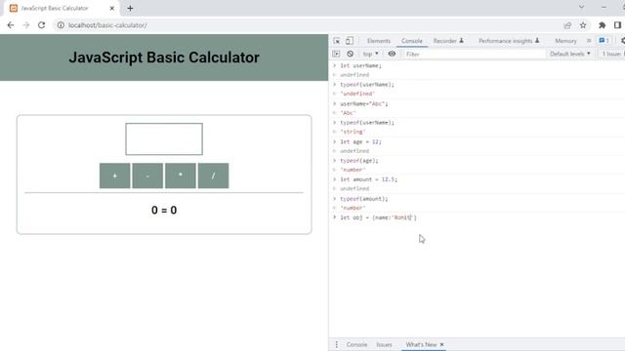This screenshot has width=625, height=351.
Task: Click the calculator number input box
Action: click(x=164, y=138)
